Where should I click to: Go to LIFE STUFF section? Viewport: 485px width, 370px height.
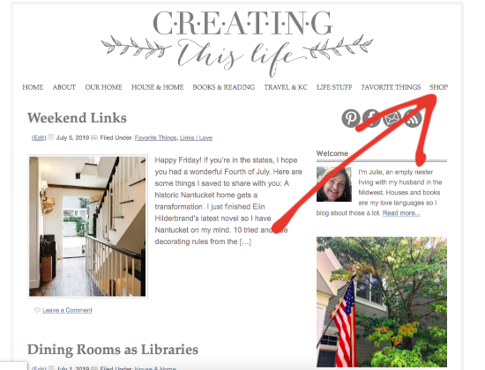(334, 87)
